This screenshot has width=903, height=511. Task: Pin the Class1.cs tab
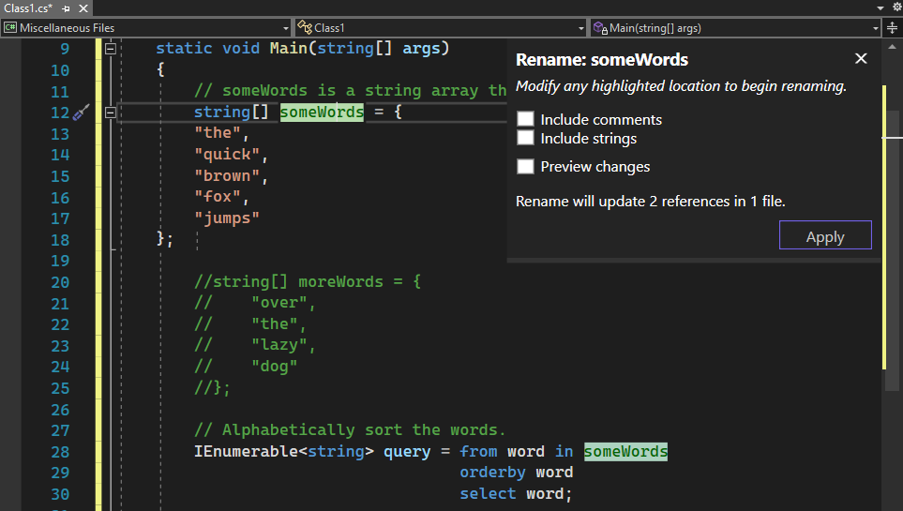click(x=67, y=7)
